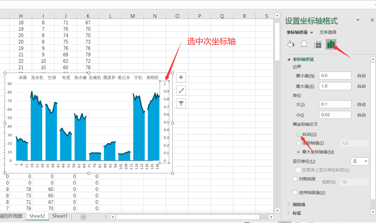Click the 最大值 input field
This screenshot has height=223, width=376.
(x=335, y=86)
